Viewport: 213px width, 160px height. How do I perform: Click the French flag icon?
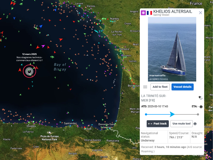coord(149,13)
